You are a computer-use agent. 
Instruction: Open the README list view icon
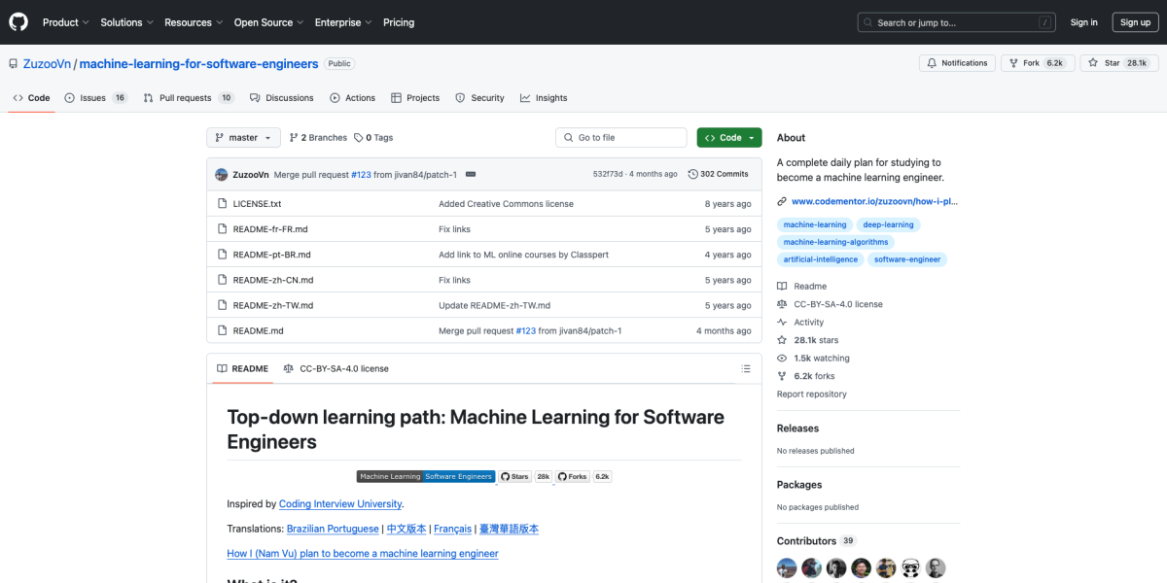coord(746,368)
